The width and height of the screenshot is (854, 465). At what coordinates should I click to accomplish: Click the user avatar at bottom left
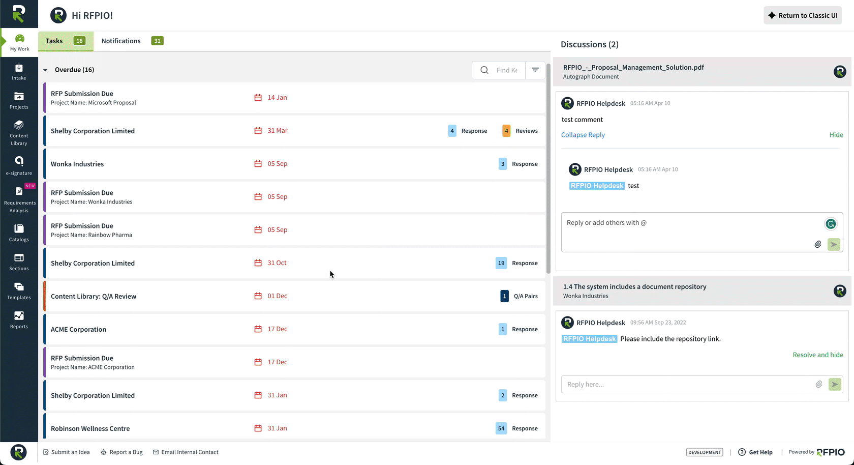[19, 452]
